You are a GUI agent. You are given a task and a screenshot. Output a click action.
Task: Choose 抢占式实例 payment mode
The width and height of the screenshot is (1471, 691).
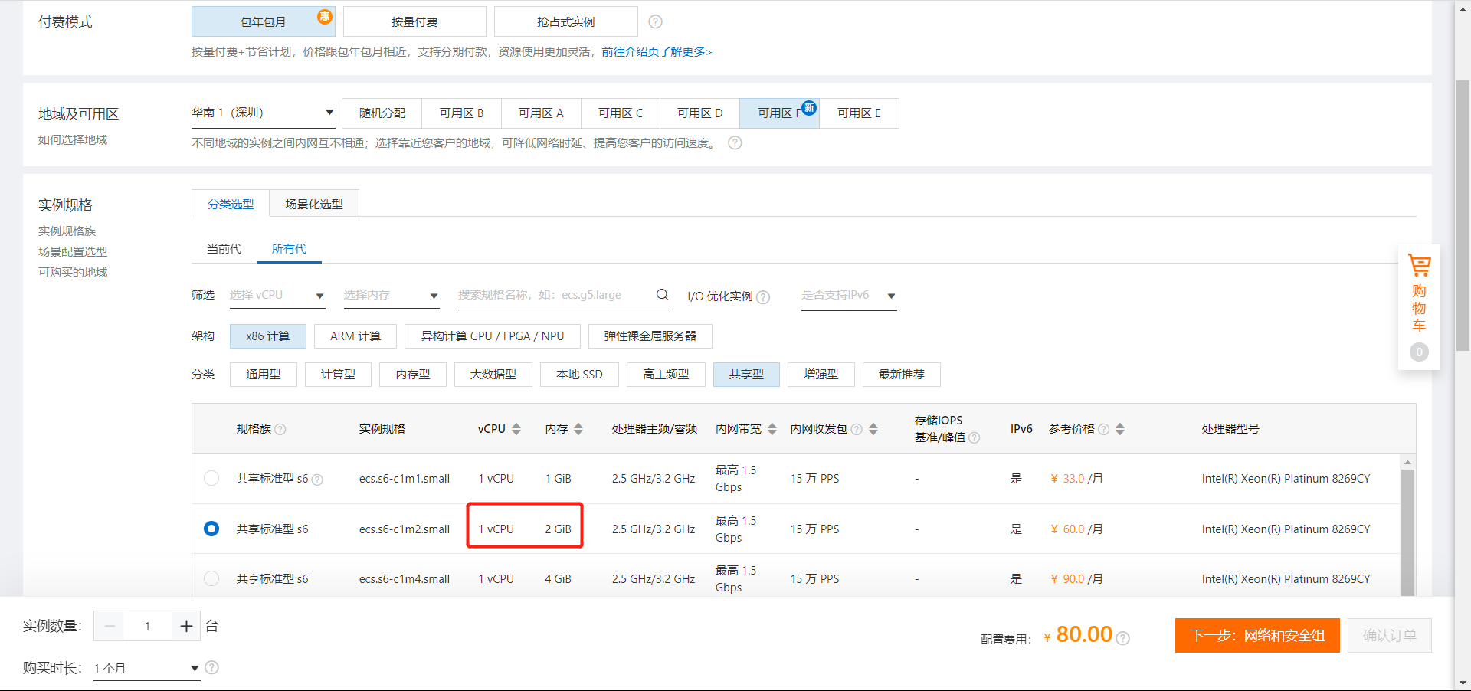[565, 21]
